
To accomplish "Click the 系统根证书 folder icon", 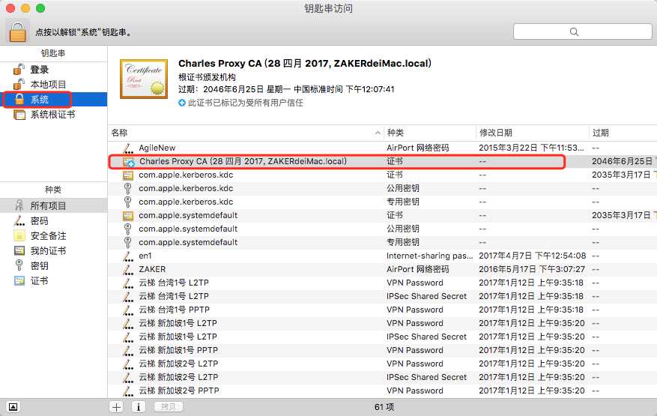I will 19,115.
